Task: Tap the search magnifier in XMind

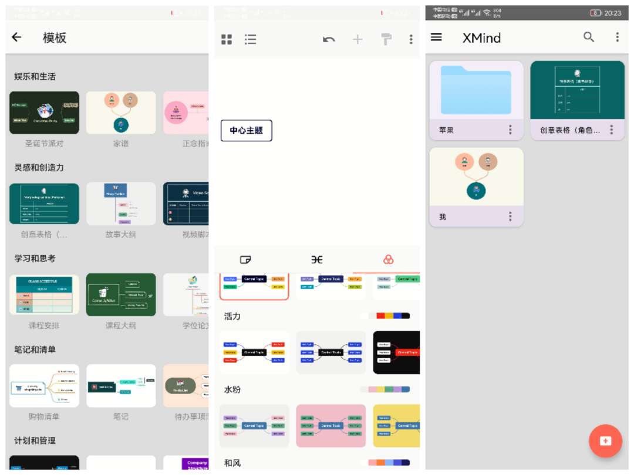Action: (589, 37)
